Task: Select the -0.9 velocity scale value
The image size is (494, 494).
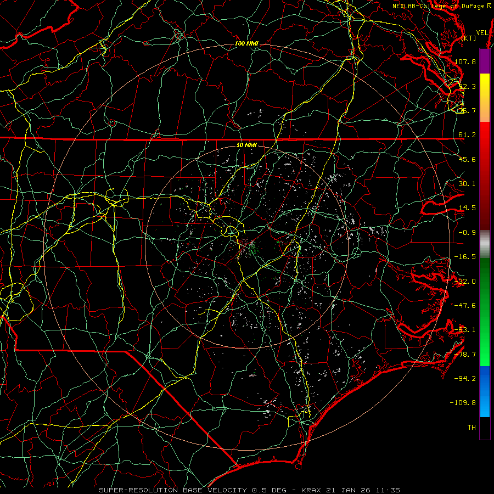Action: 467,233
